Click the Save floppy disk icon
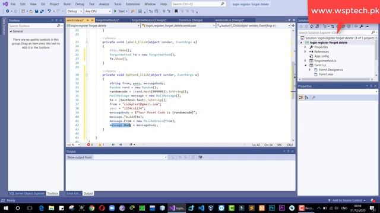The width and height of the screenshot is (380, 213). coord(36,11)
